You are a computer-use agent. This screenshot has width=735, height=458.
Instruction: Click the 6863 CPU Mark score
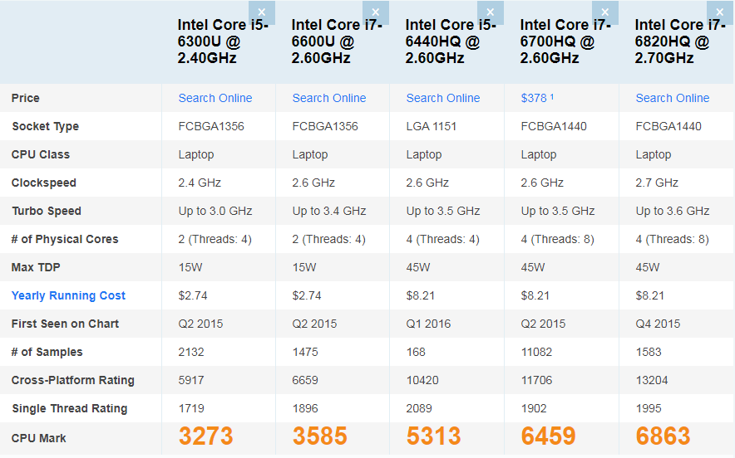pos(664,436)
